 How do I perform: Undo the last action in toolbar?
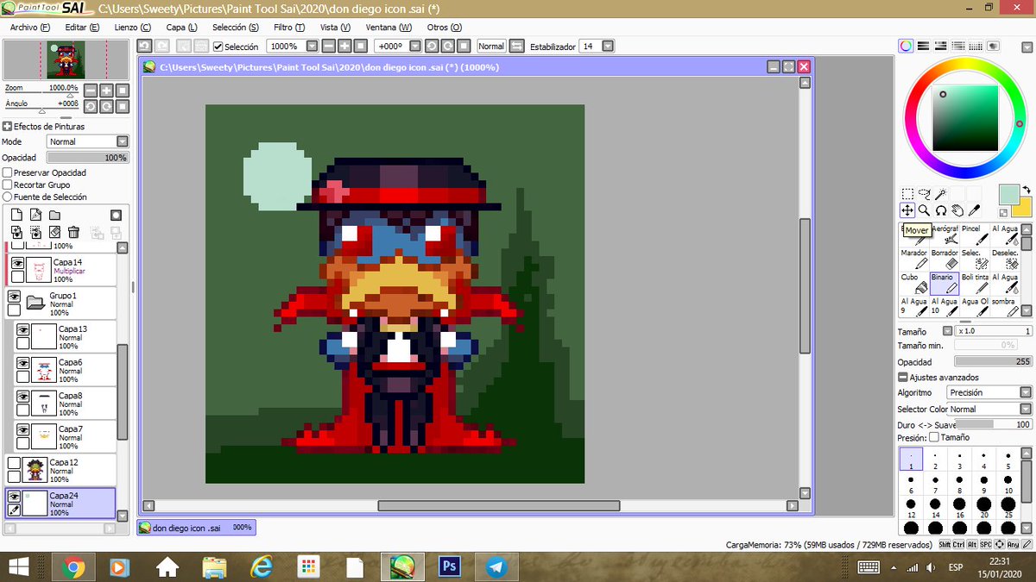(x=145, y=46)
